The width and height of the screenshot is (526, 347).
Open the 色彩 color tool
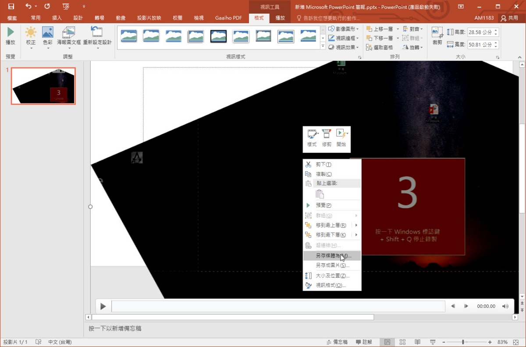pyautogui.click(x=47, y=36)
